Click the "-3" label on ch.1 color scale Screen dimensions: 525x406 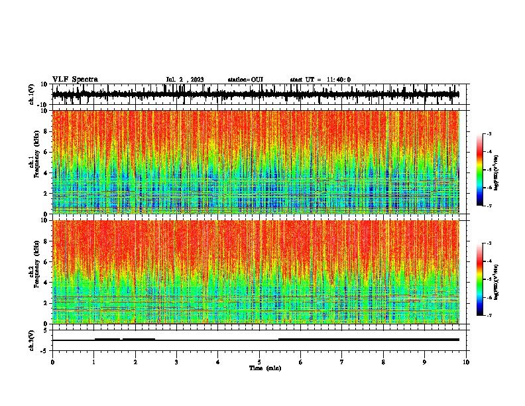click(489, 133)
